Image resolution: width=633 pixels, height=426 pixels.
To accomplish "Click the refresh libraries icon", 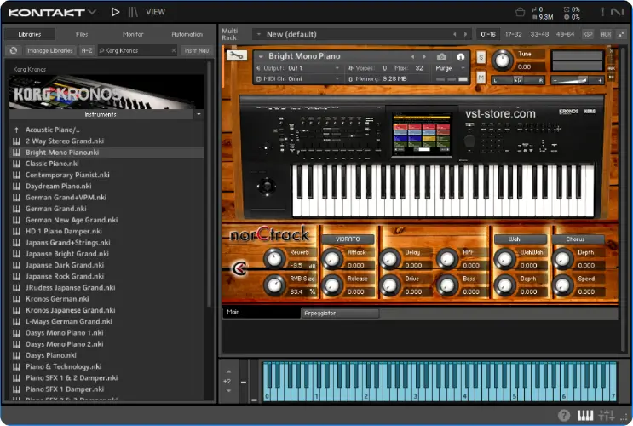I will tap(13, 50).
